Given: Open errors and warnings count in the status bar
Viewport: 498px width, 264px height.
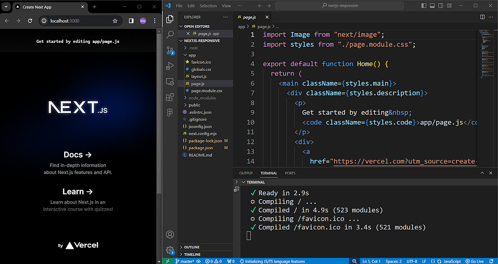Looking at the screenshot, I should tap(213, 261).
